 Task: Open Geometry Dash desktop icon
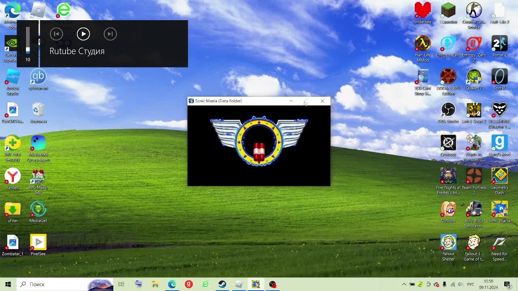[499, 182]
